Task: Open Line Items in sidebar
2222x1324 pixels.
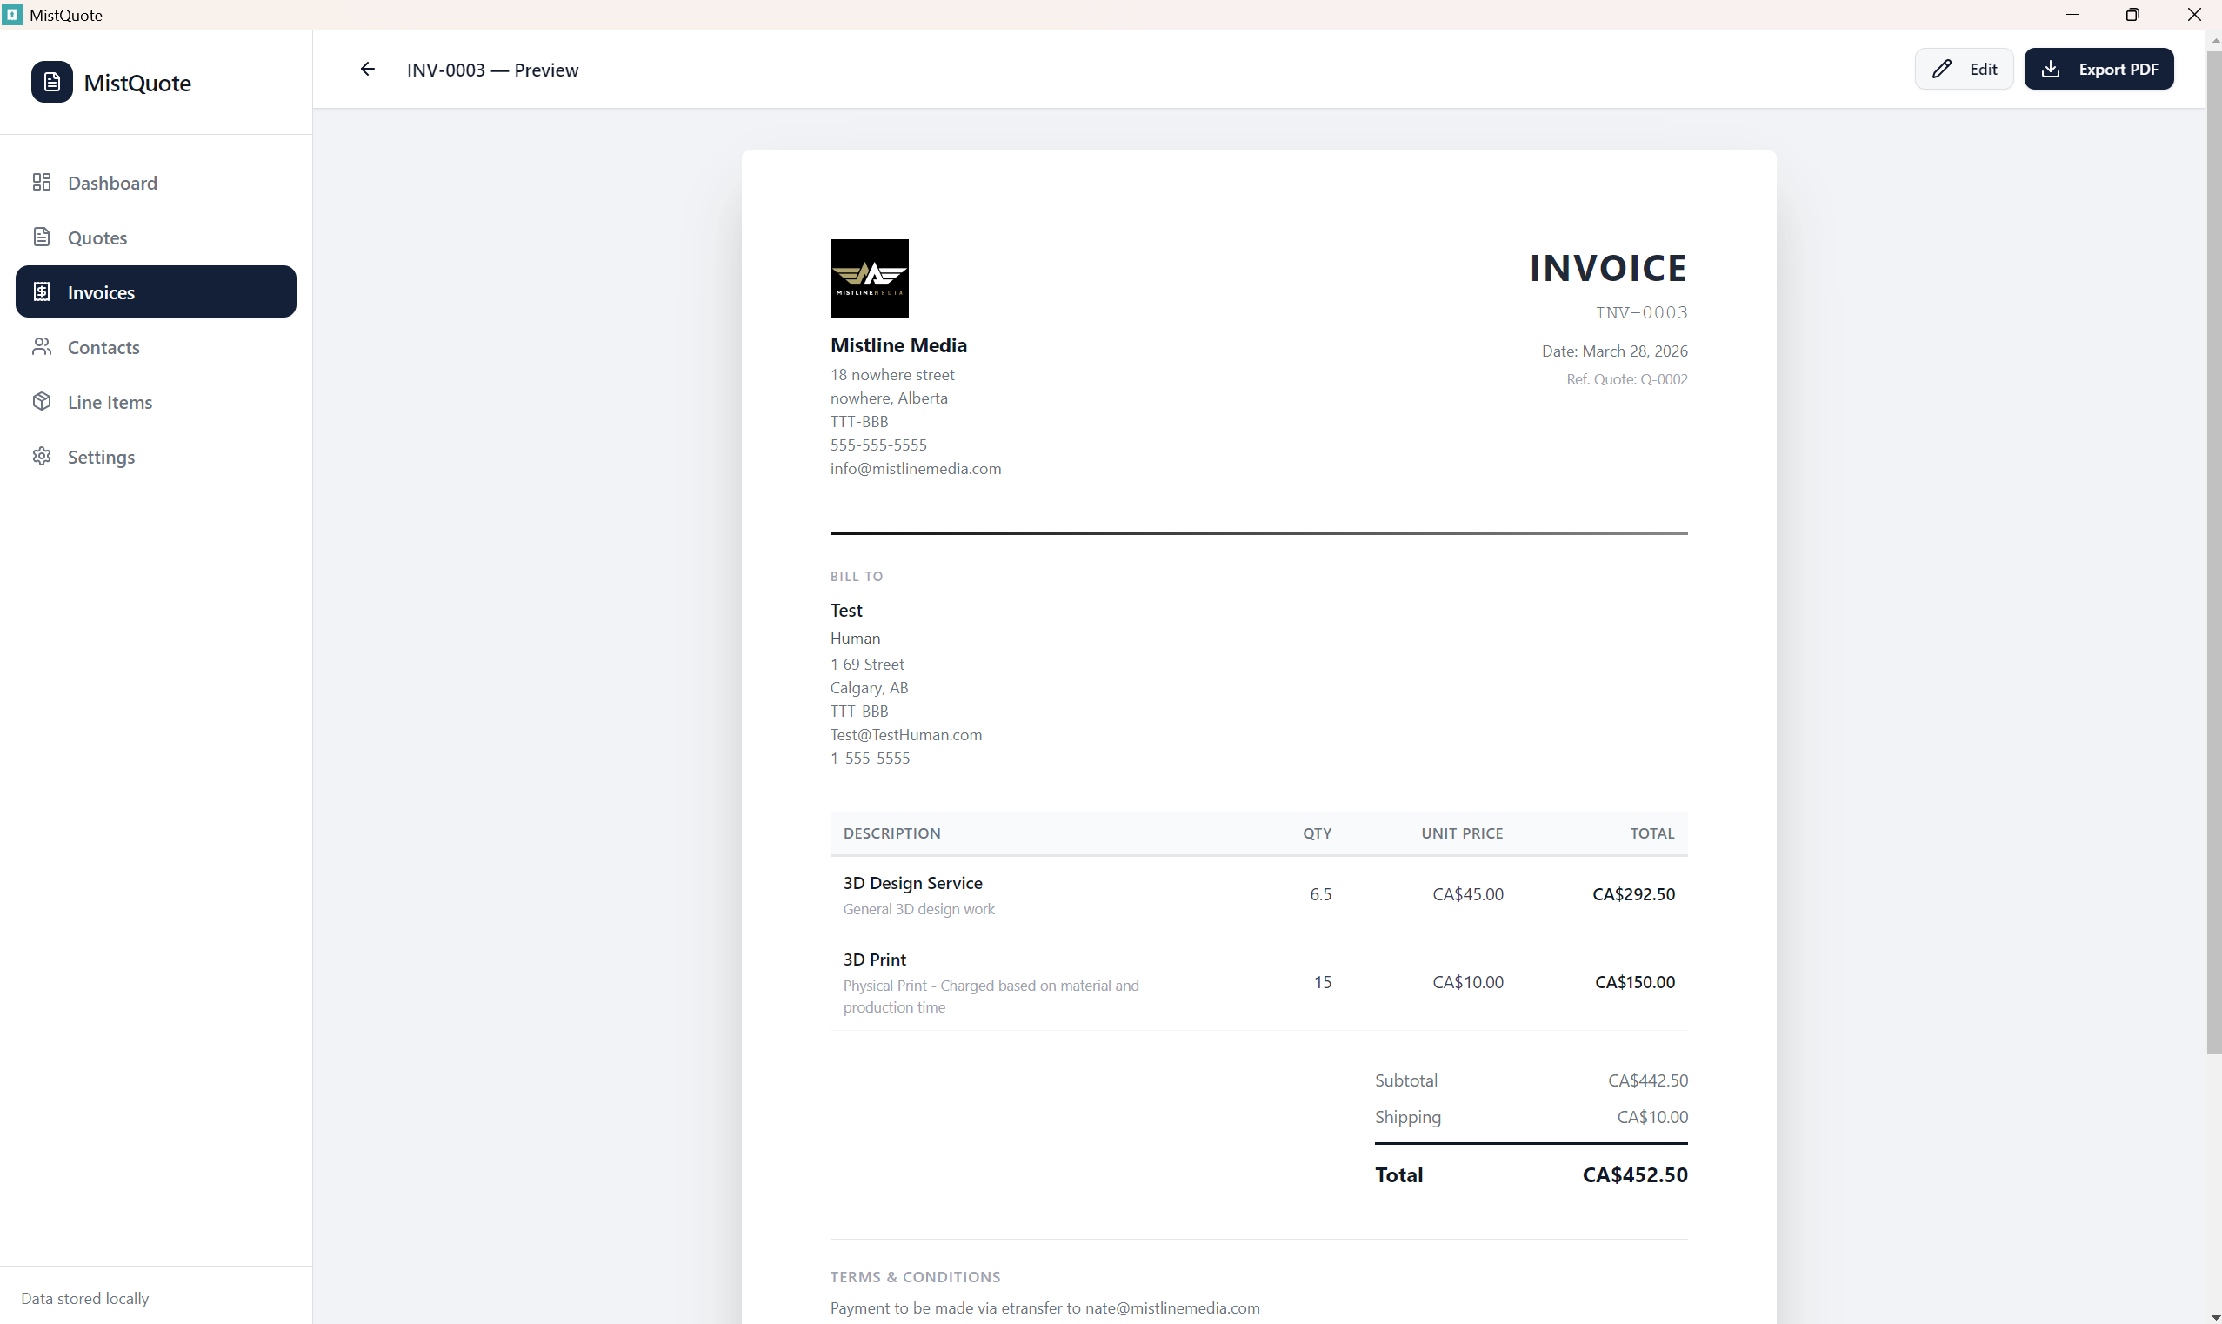Action: [110, 403]
